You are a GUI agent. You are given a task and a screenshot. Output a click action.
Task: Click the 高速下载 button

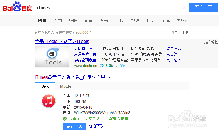click(x=75, y=126)
